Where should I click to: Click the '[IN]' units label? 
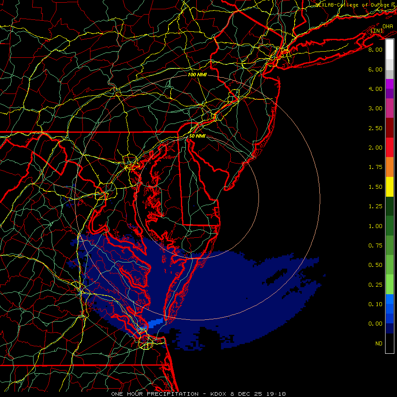pos(377,31)
